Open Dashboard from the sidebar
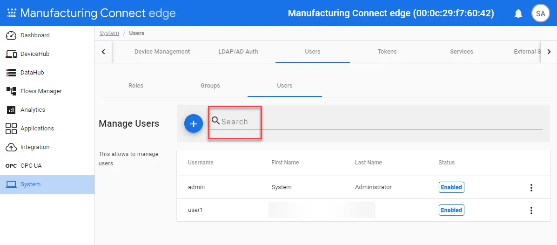This screenshot has height=245, width=557. point(47,35)
